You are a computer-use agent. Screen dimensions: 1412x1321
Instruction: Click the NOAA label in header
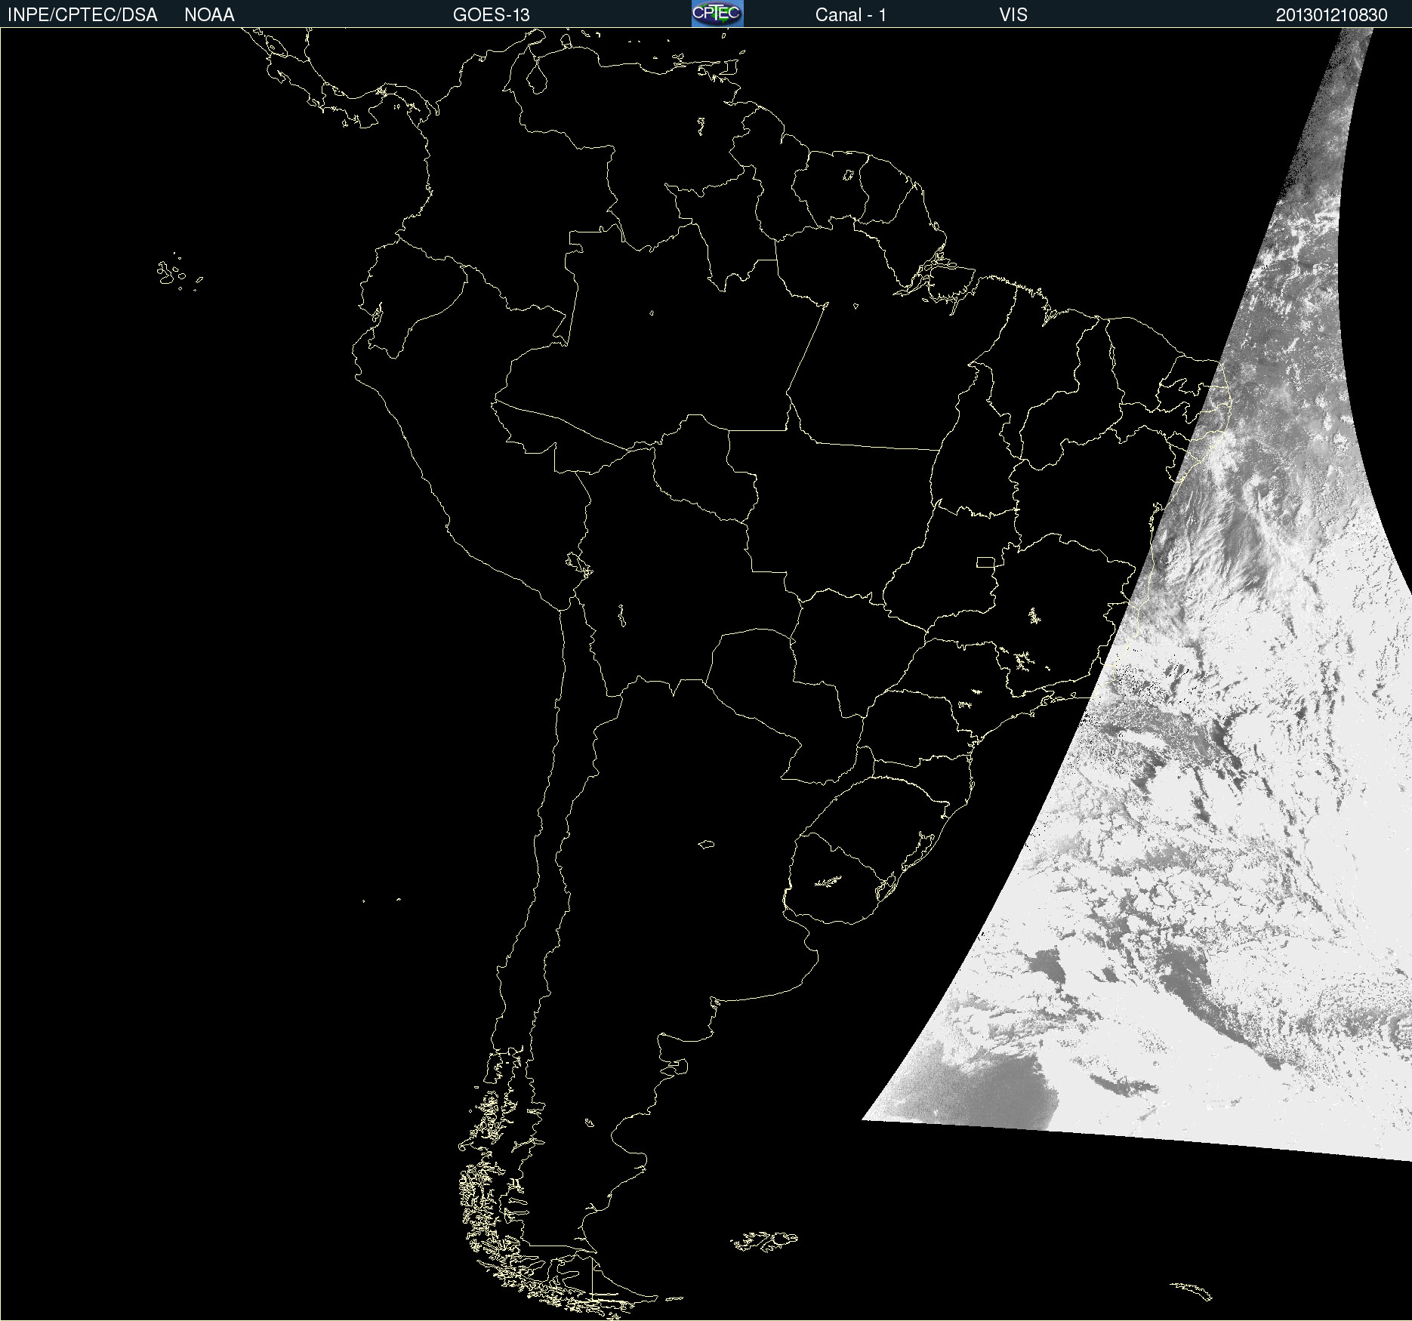(x=209, y=15)
